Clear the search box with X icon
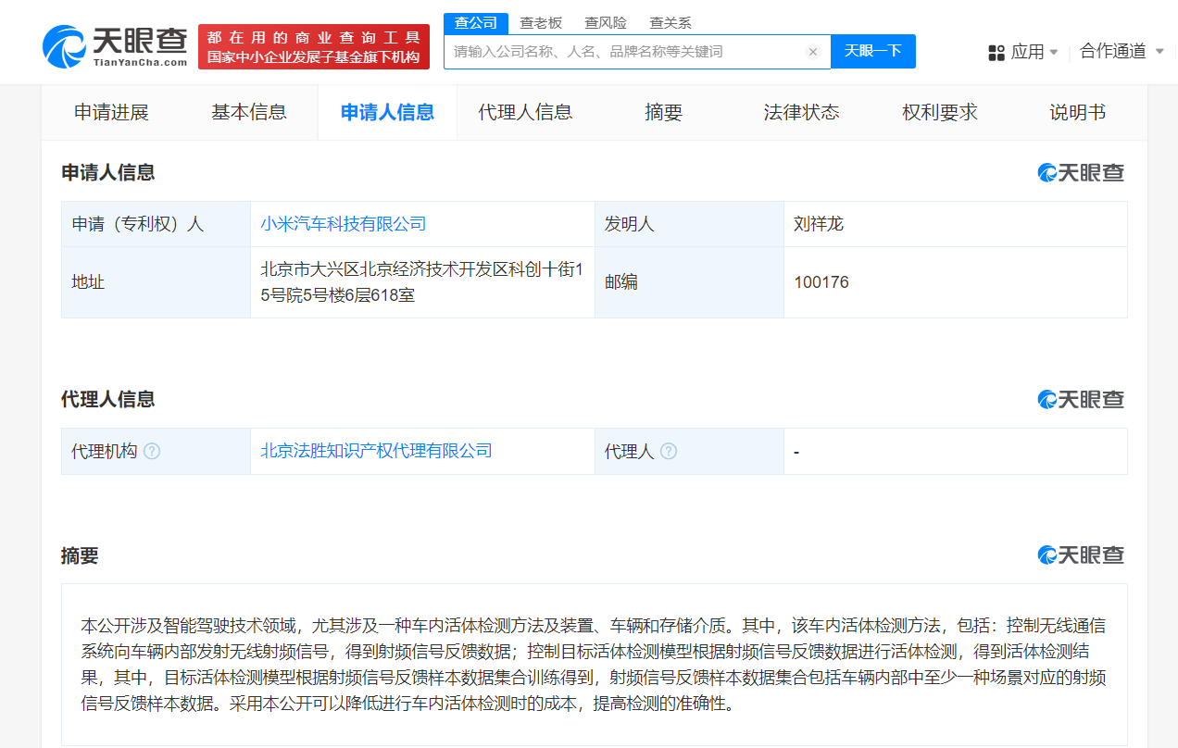 [813, 52]
